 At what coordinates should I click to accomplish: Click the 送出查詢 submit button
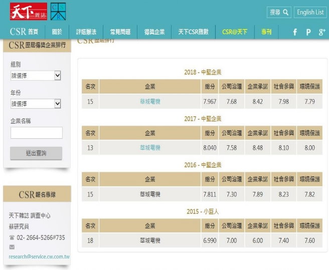tap(36, 153)
